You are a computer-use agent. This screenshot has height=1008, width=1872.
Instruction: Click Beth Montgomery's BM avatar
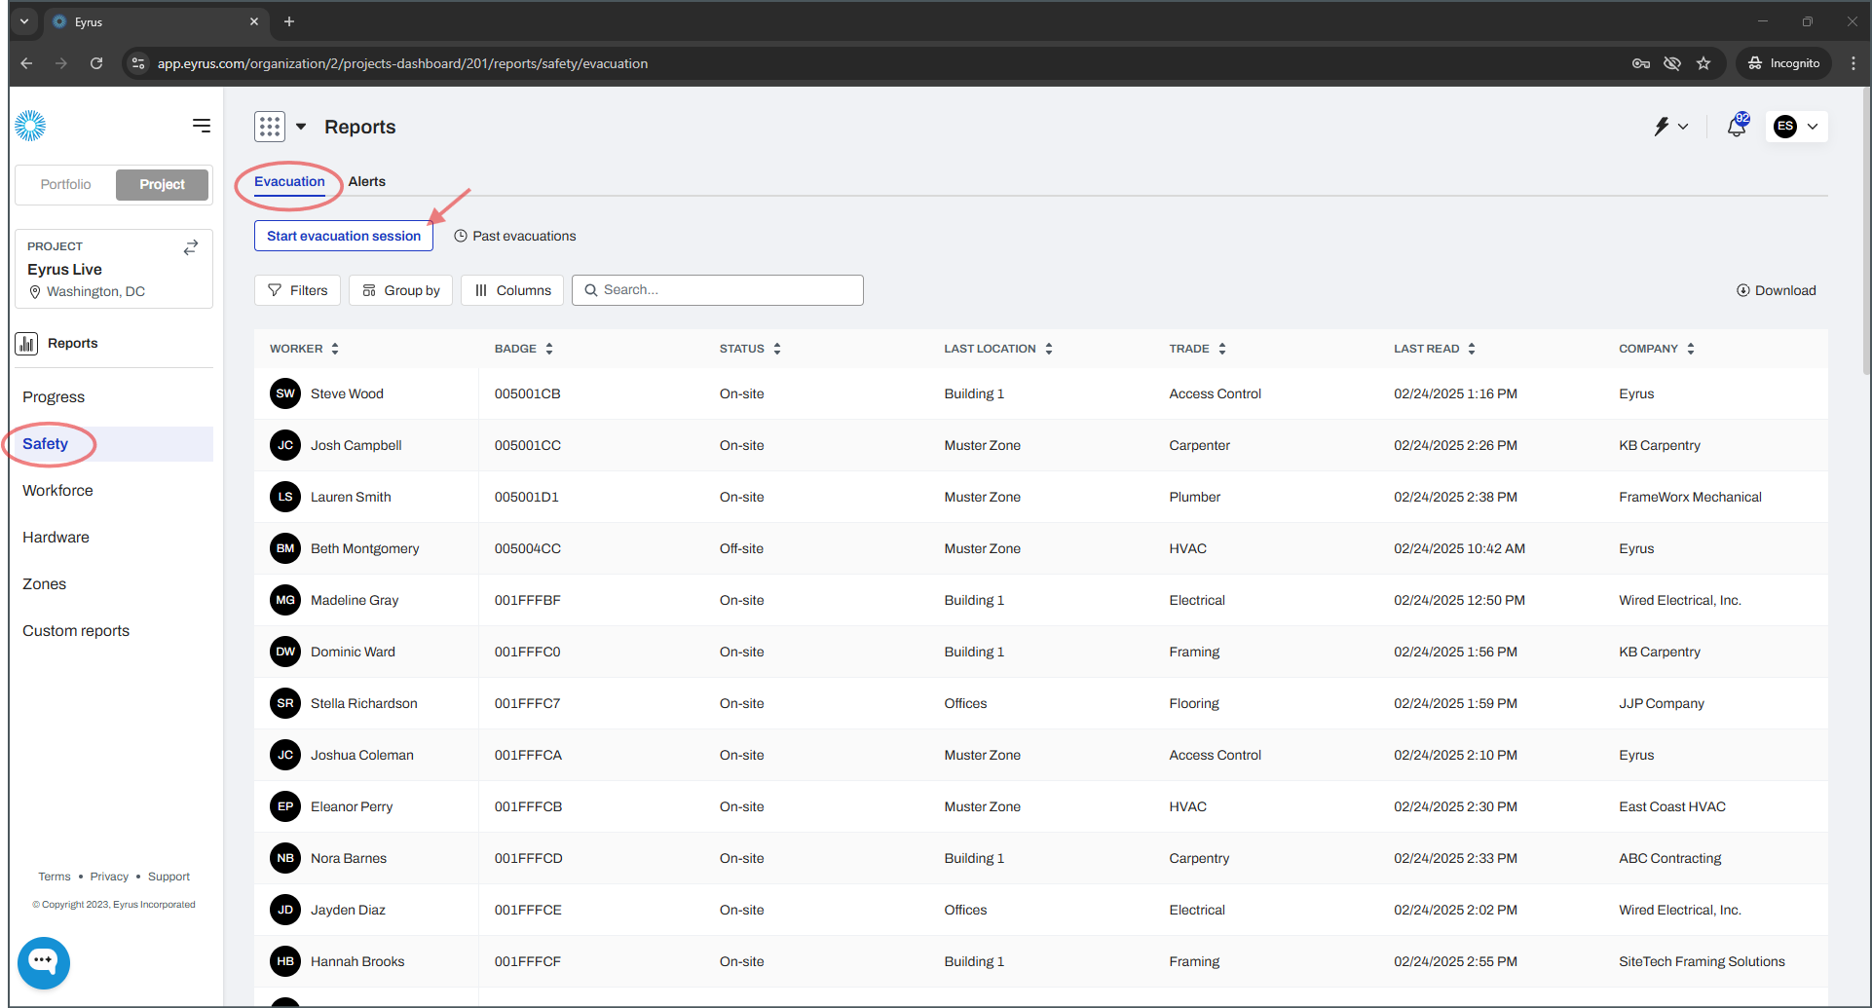pos(285,548)
